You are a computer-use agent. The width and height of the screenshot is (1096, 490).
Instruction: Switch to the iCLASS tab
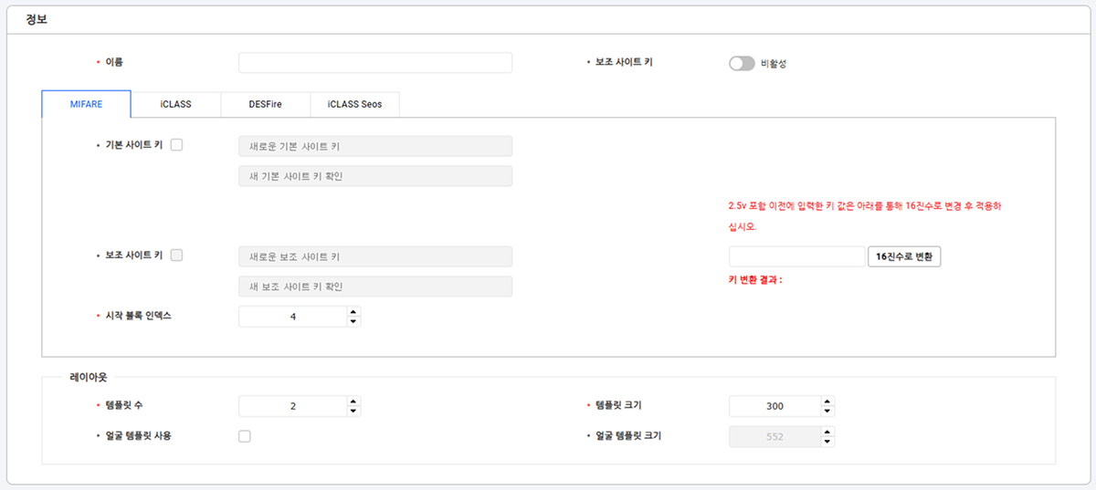[x=175, y=104]
